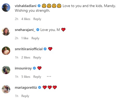
Task: Click vishaldadlani's blue verified badge
Action: click(x=39, y=6)
